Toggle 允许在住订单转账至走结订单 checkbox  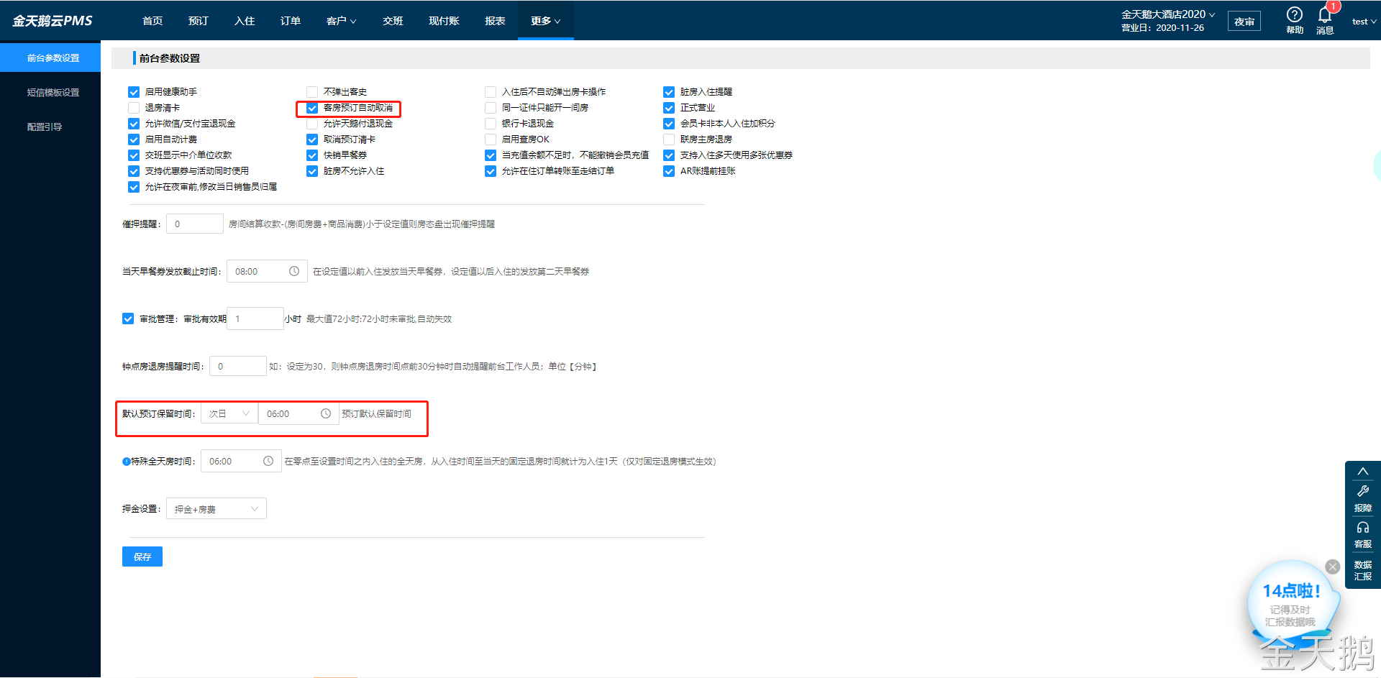click(491, 171)
